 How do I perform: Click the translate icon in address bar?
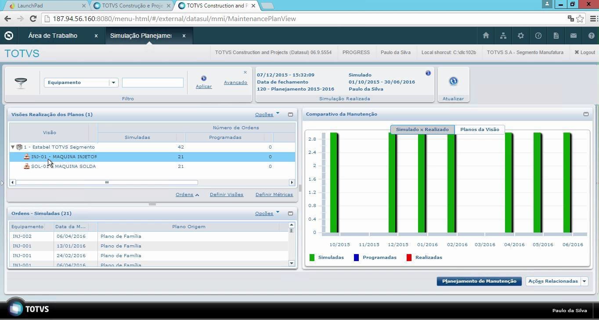point(570,18)
